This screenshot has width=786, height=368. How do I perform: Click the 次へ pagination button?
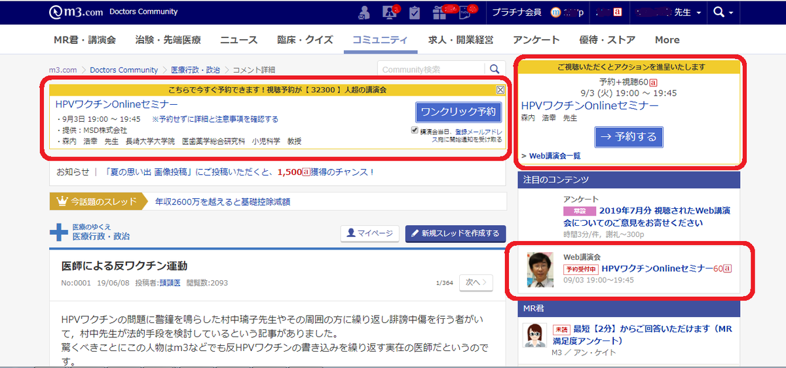476,282
